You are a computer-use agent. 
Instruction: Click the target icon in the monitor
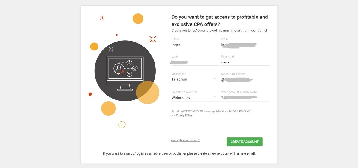point(135,68)
